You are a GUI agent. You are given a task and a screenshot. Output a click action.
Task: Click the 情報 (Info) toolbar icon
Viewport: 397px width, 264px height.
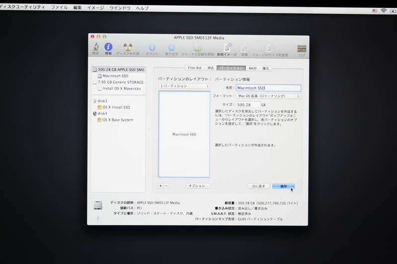pos(108,48)
